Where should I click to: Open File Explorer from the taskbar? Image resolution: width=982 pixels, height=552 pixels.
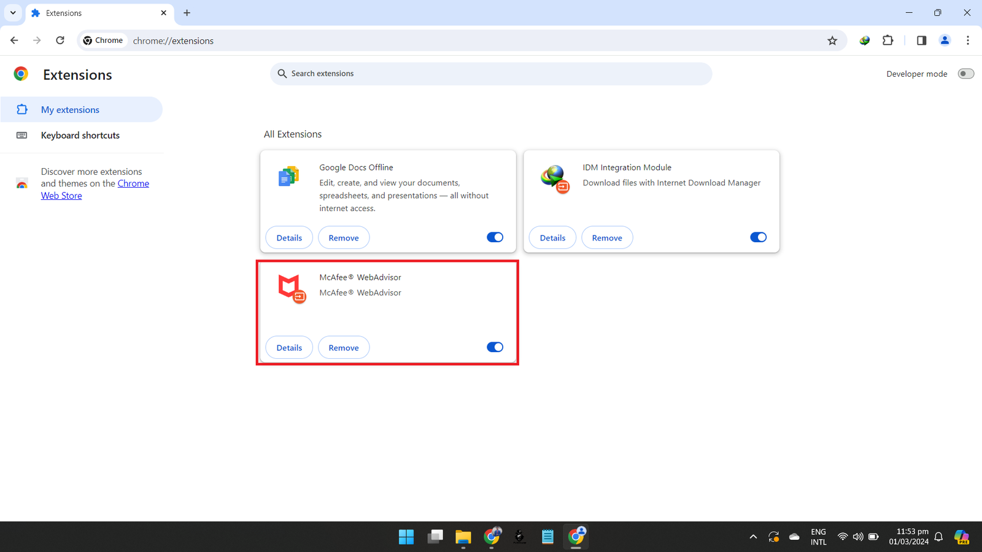click(463, 537)
